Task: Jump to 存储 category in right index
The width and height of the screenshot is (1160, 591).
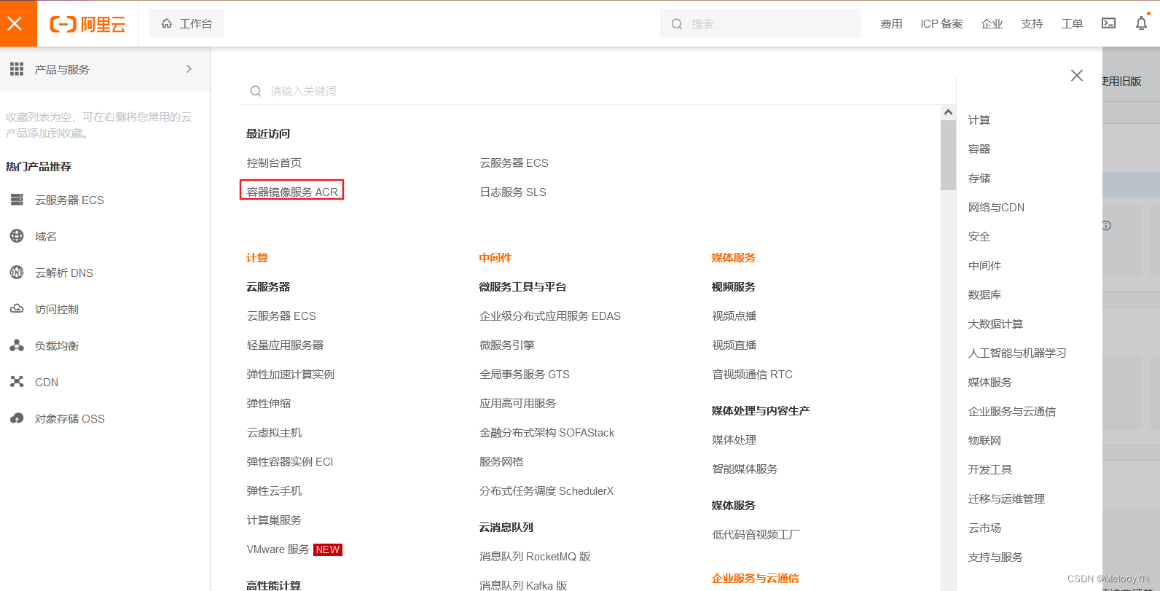Action: [x=979, y=178]
